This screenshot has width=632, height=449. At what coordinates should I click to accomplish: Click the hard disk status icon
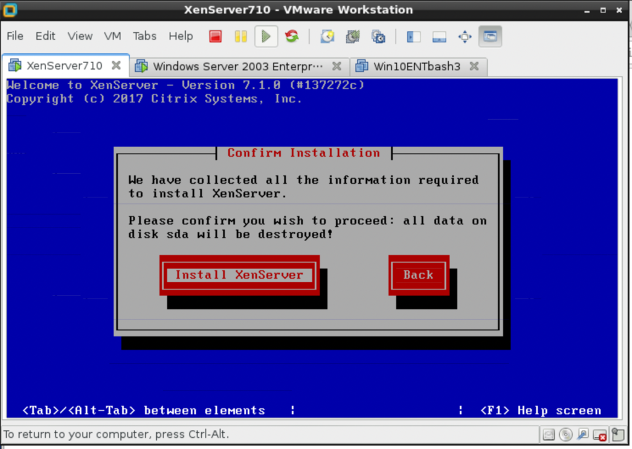[x=549, y=434]
